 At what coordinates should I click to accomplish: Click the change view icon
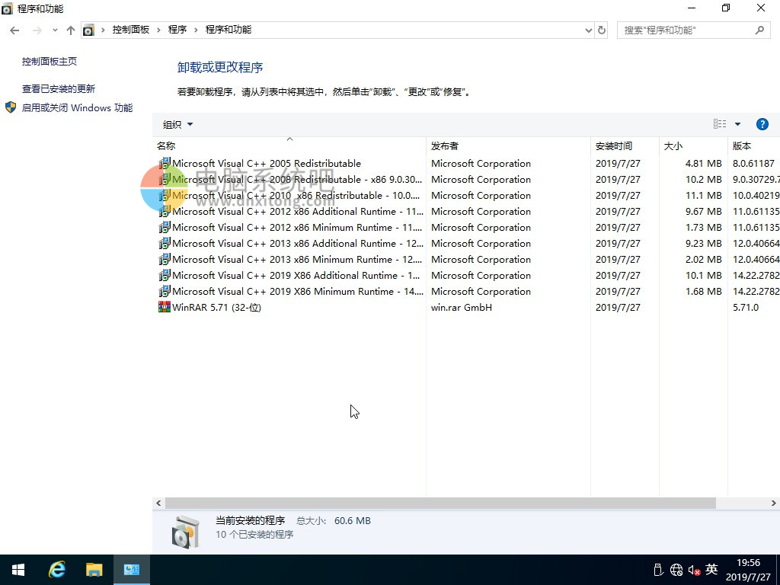[720, 124]
